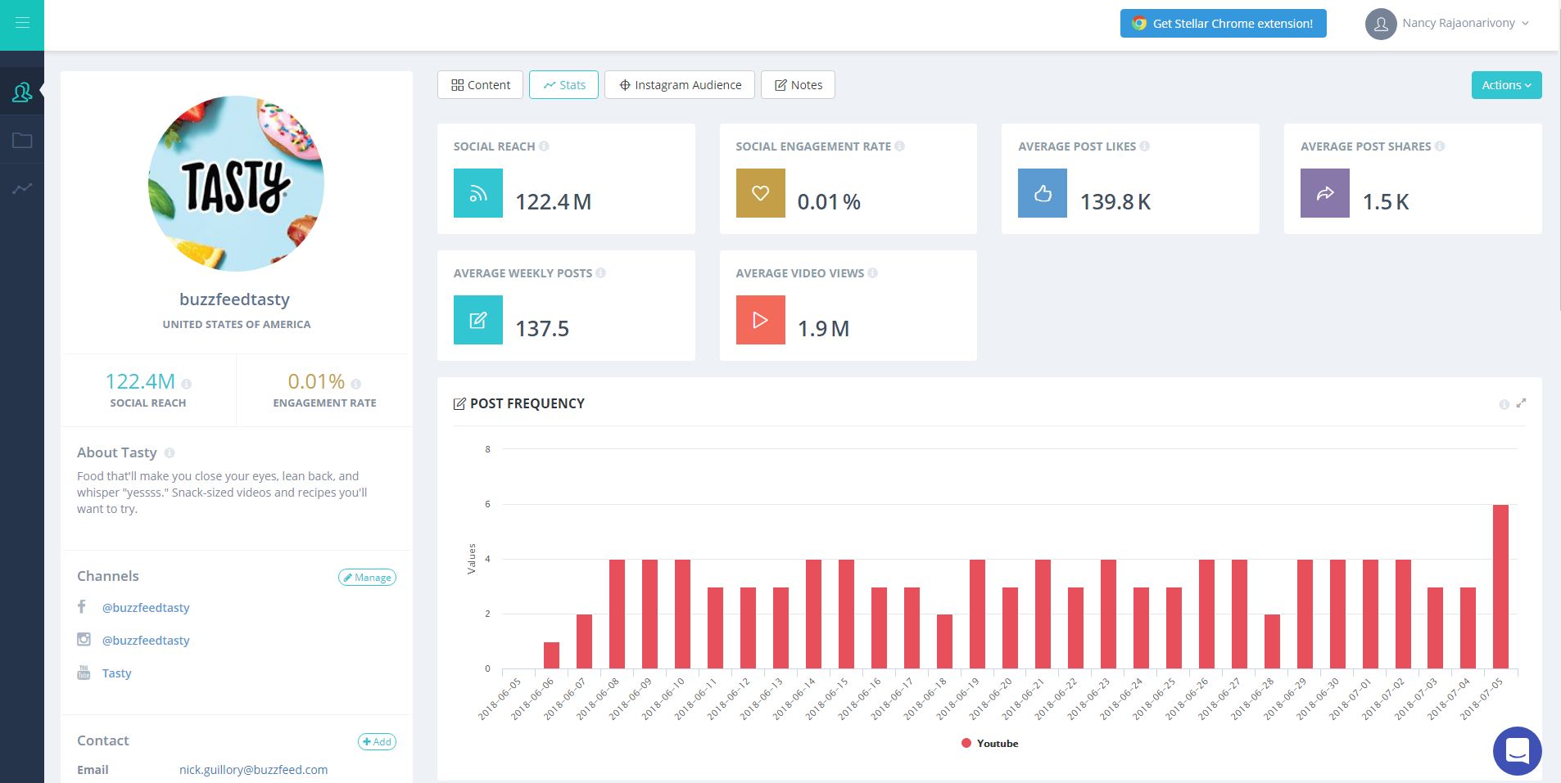Click the nick.guillory@buzzfeed.com email link

pyautogui.click(x=253, y=770)
